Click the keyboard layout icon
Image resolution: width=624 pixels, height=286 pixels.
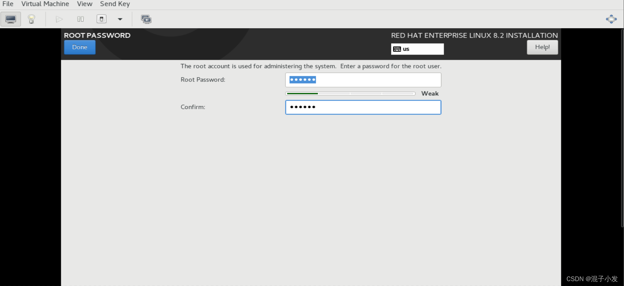pos(397,49)
